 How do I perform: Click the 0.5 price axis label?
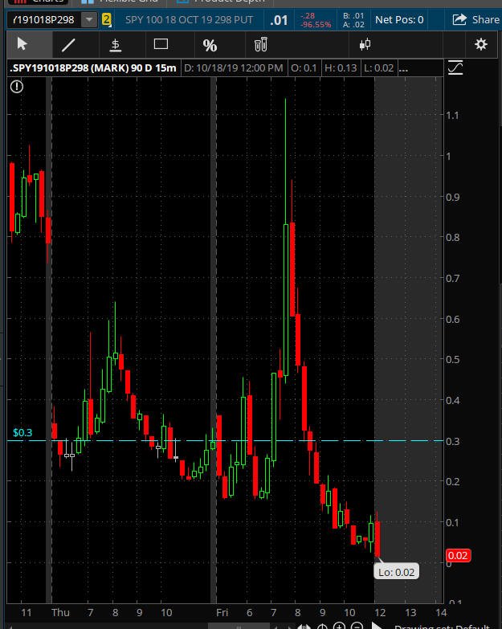pos(453,359)
